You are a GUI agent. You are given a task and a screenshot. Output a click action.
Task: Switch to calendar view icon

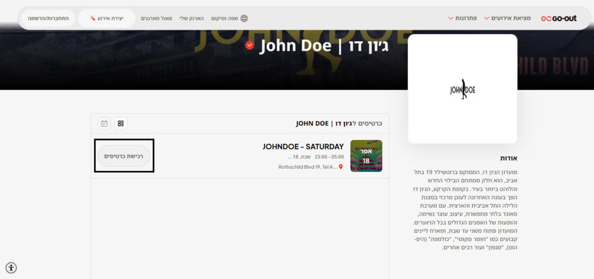(x=104, y=124)
